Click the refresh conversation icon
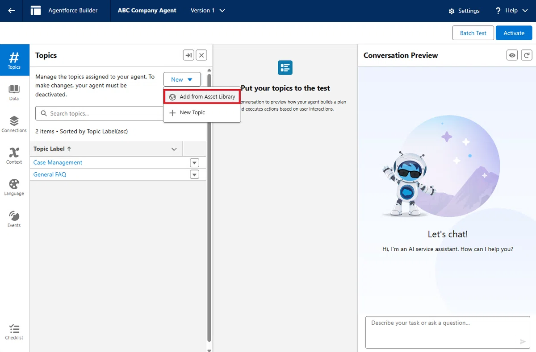536x352 pixels. coord(527,55)
